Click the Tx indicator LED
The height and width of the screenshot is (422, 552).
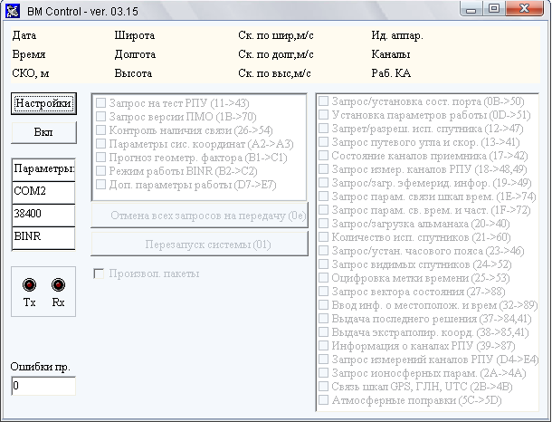pos(30,284)
